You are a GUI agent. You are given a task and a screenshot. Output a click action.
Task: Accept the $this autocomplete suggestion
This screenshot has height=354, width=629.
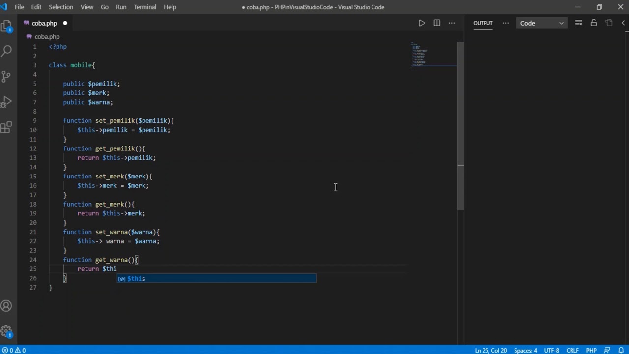tap(217, 279)
